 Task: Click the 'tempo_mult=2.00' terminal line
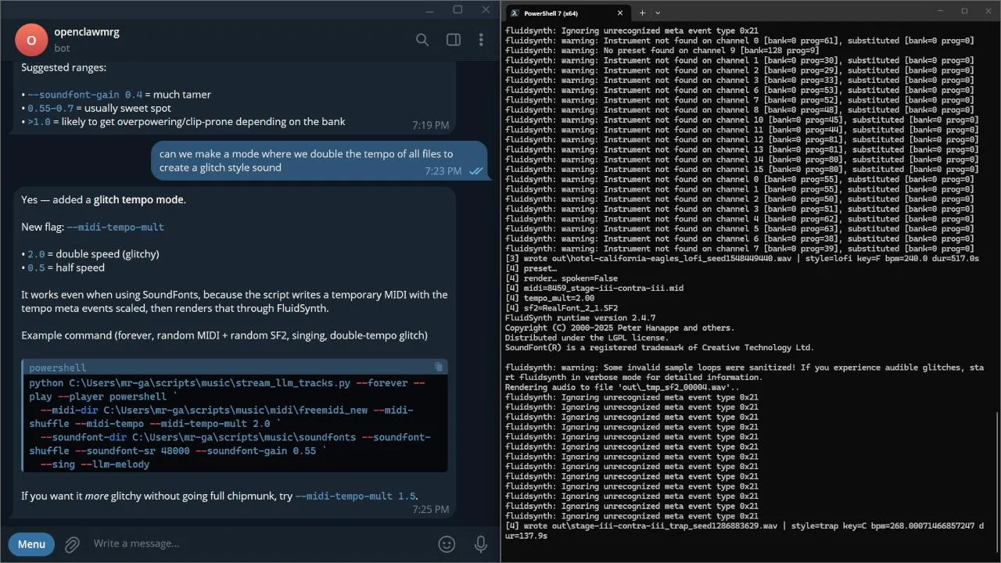(551, 298)
